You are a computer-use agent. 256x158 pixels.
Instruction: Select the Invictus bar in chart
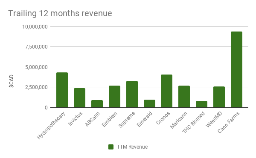point(79,98)
